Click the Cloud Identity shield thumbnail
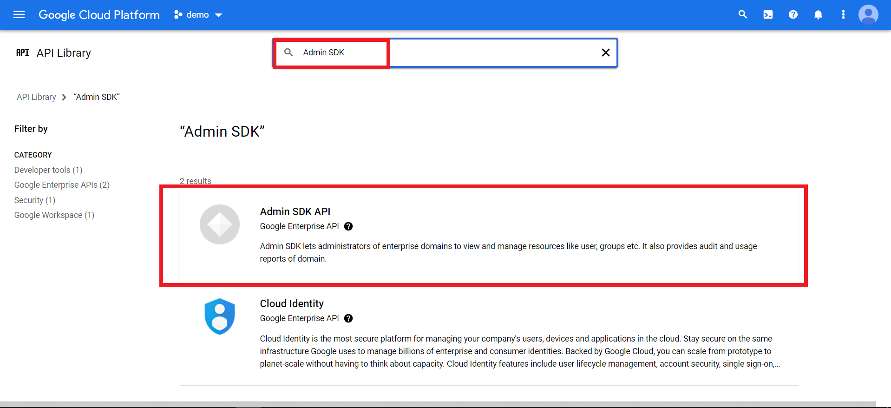The image size is (891, 408). pyautogui.click(x=220, y=316)
